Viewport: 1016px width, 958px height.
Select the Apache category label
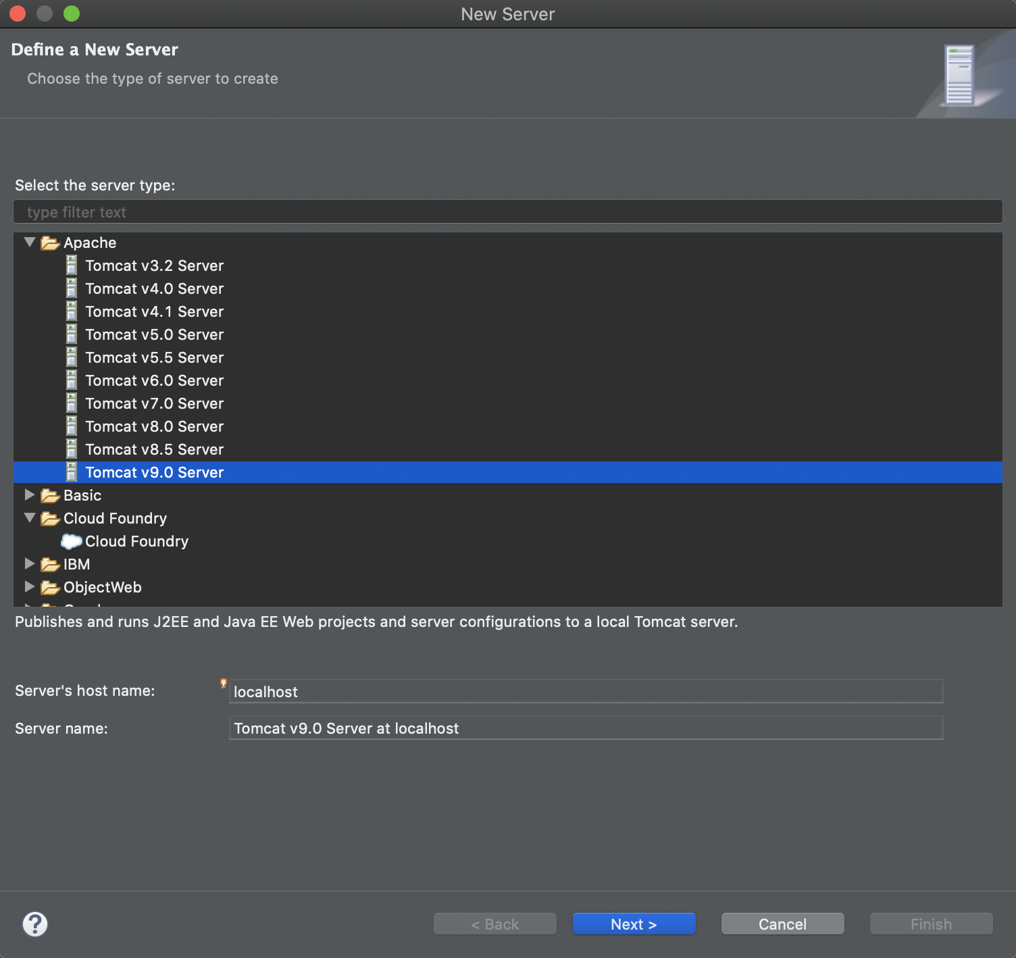(90, 243)
